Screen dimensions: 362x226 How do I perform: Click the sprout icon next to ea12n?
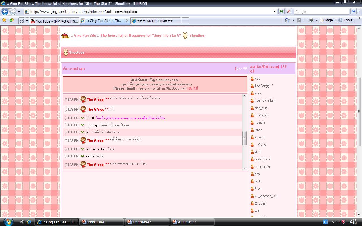point(83,156)
